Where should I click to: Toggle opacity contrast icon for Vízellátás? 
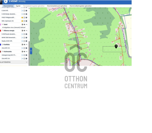pos(22,45)
